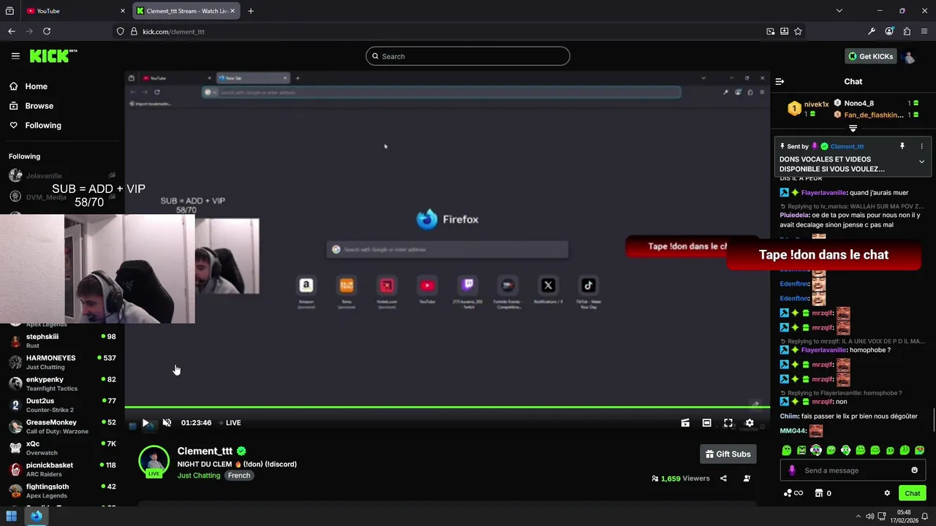
Task: Click Nono4_8 on gift leaderboard
Action: (x=858, y=104)
